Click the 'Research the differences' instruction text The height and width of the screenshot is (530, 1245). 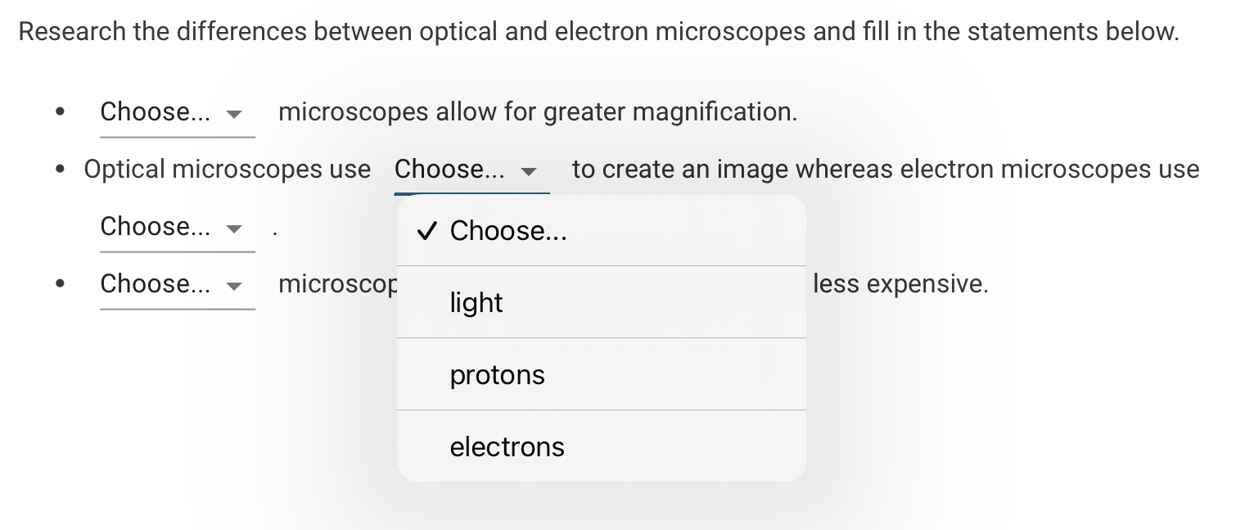pos(598,32)
